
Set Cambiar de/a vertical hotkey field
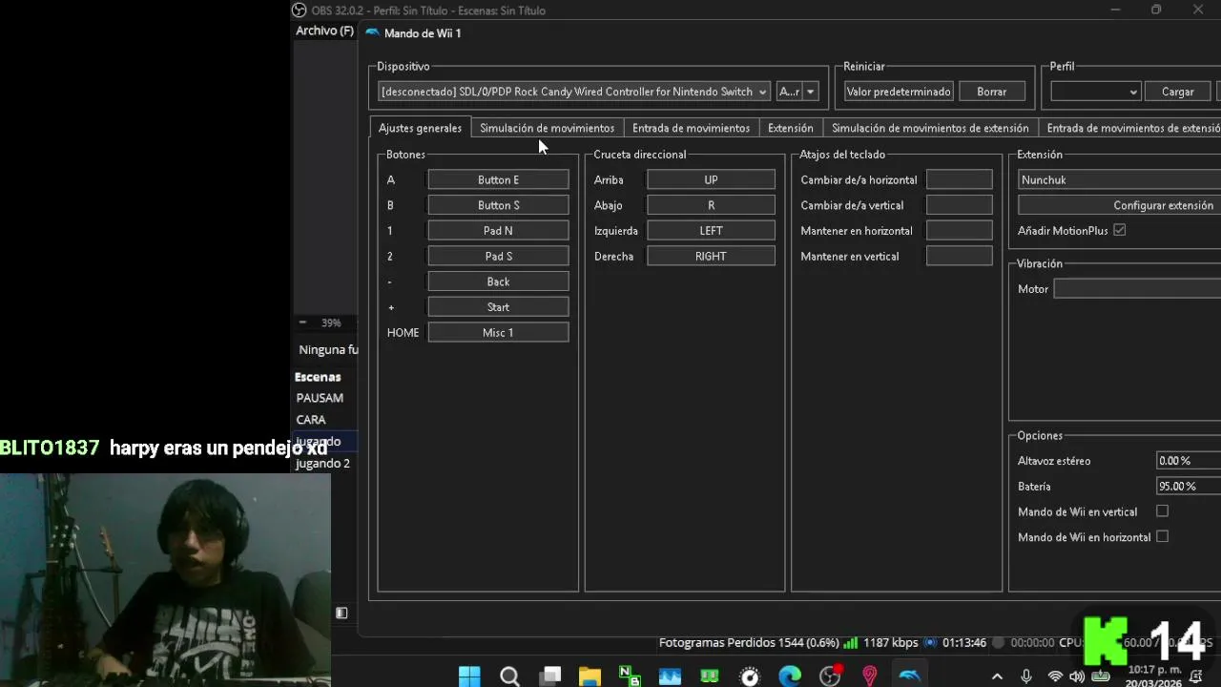pos(960,205)
